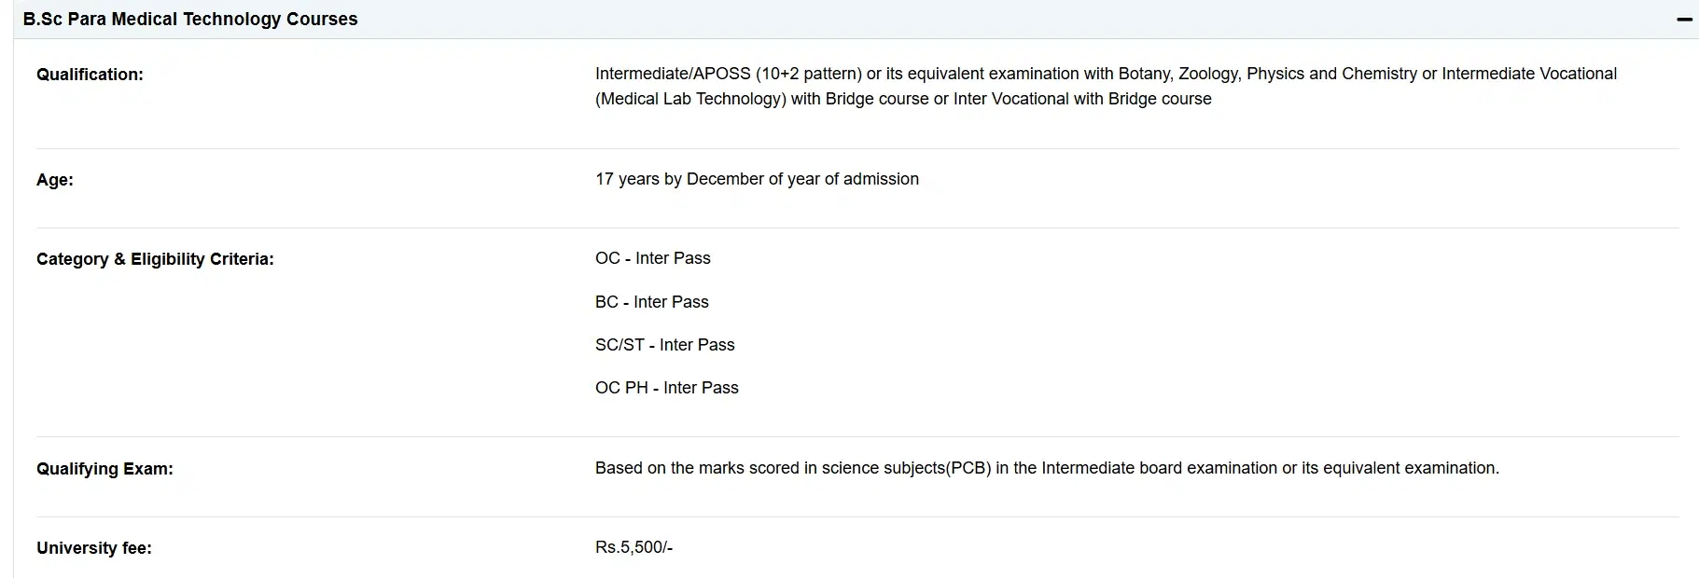Click the SC/ST - Inter Pass text
1699x578 pixels.
pos(664,345)
